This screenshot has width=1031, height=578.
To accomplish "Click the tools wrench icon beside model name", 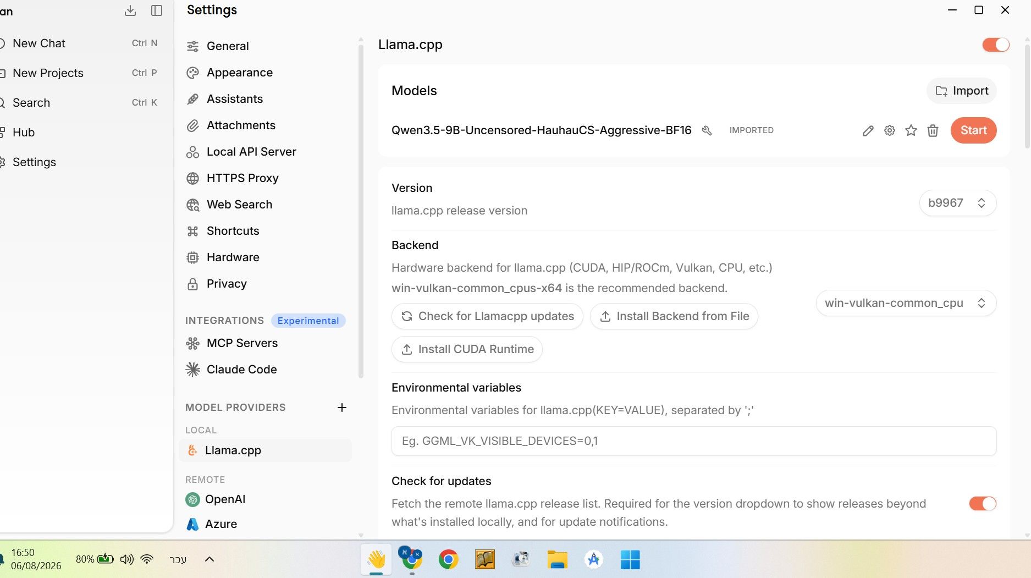I will tap(707, 130).
